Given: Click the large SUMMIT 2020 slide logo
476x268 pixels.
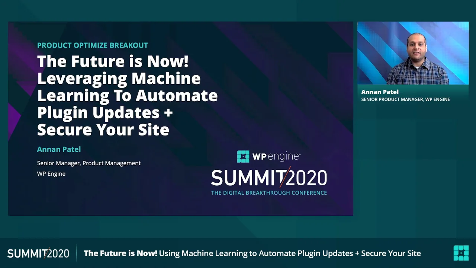Looking at the screenshot, I should click(269, 178).
